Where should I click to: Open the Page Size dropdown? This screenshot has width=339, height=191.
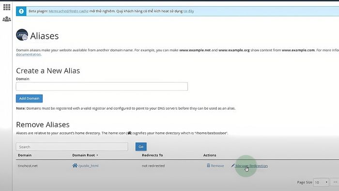point(321,182)
